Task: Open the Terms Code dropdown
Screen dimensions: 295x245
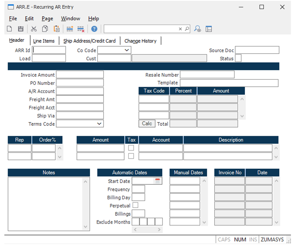Action: click(x=99, y=124)
